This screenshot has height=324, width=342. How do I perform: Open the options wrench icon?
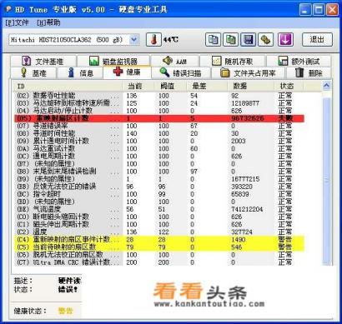click(266, 39)
